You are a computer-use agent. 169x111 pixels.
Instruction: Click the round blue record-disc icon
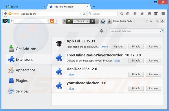point(103,21)
